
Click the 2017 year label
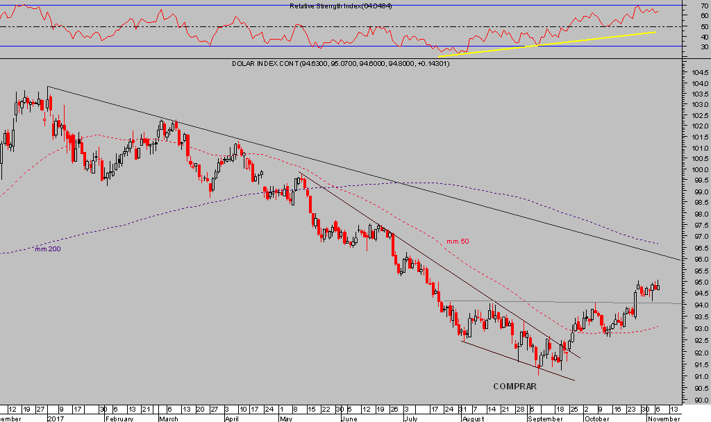tap(56, 419)
